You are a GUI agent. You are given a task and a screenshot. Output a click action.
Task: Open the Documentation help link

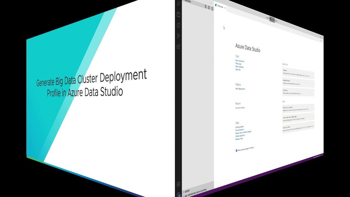(240, 130)
